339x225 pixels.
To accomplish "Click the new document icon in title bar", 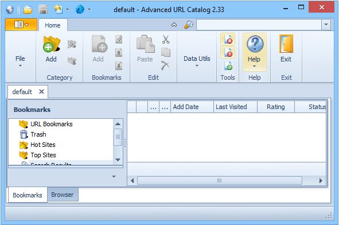I will click(58, 10).
